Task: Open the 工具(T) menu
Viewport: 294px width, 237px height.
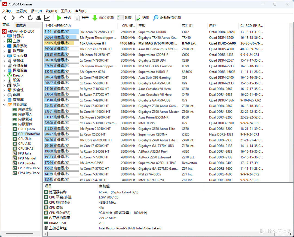Action: pos(66,11)
